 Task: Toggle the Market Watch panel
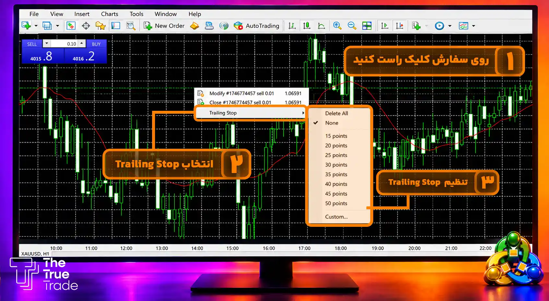click(x=71, y=26)
